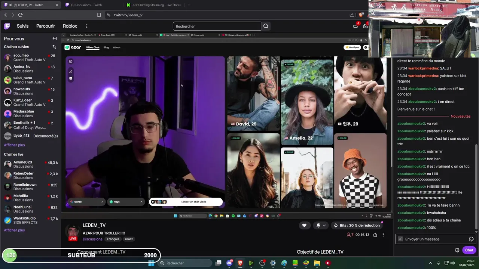The image size is (479, 269).
Task: Show hidden system tray icons
Action: pyautogui.click(x=430, y=263)
